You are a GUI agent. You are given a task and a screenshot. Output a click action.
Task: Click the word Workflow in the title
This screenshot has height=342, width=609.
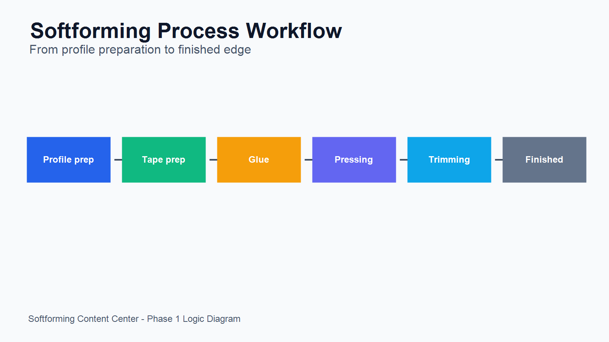click(294, 30)
